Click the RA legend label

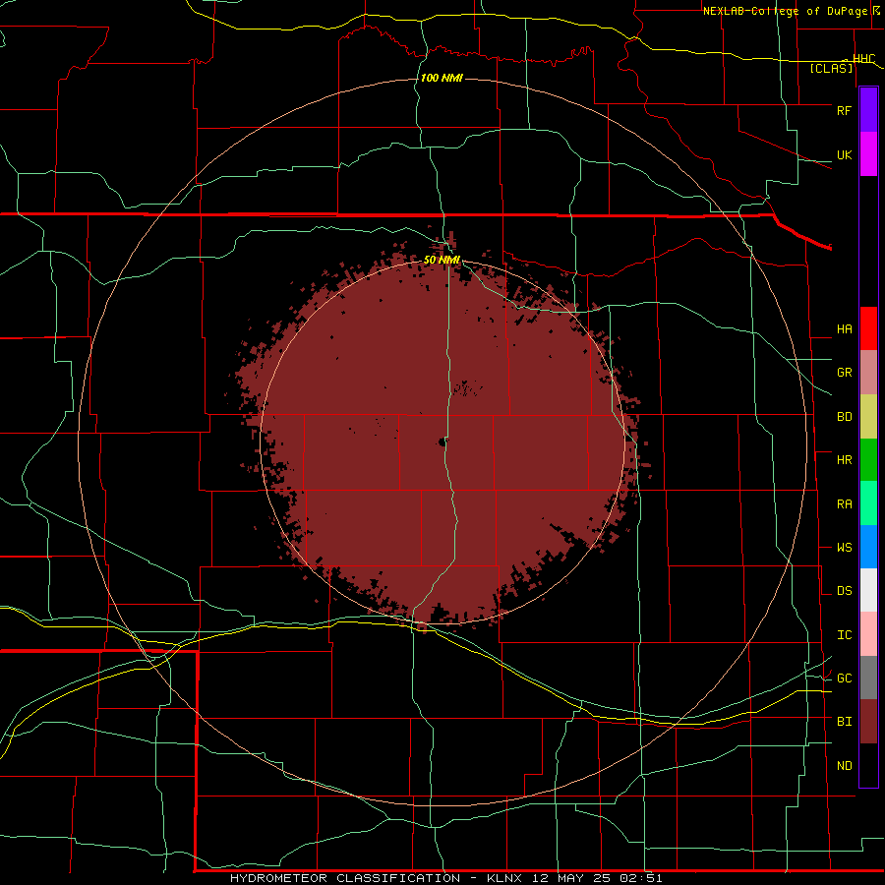[x=844, y=504]
